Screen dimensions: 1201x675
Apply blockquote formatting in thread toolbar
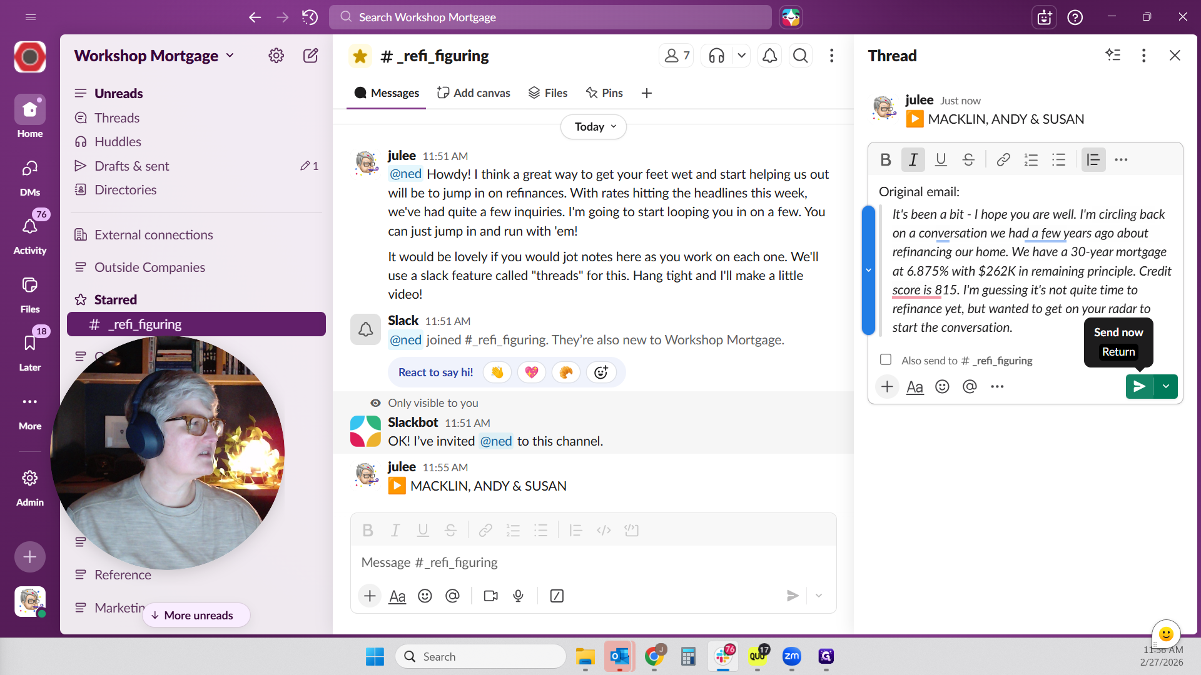[1093, 160]
